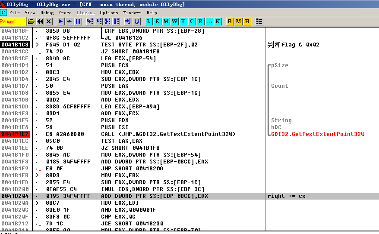The image size is (379, 234).
Task: Click the Step into toolbar icon
Action: (x=90, y=22)
